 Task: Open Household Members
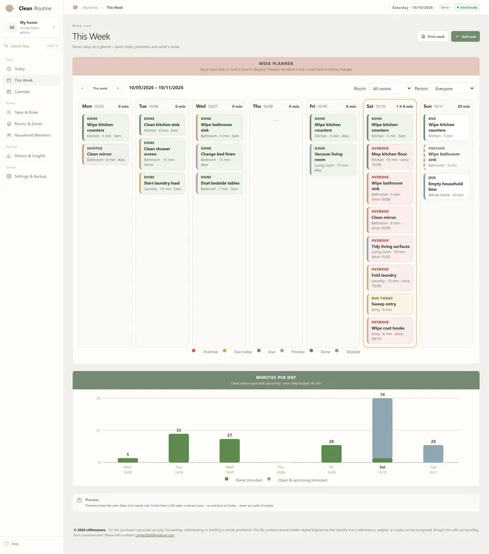click(x=31, y=135)
